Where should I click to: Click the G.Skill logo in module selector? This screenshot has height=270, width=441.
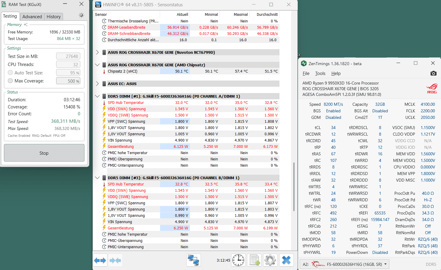point(318,264)
